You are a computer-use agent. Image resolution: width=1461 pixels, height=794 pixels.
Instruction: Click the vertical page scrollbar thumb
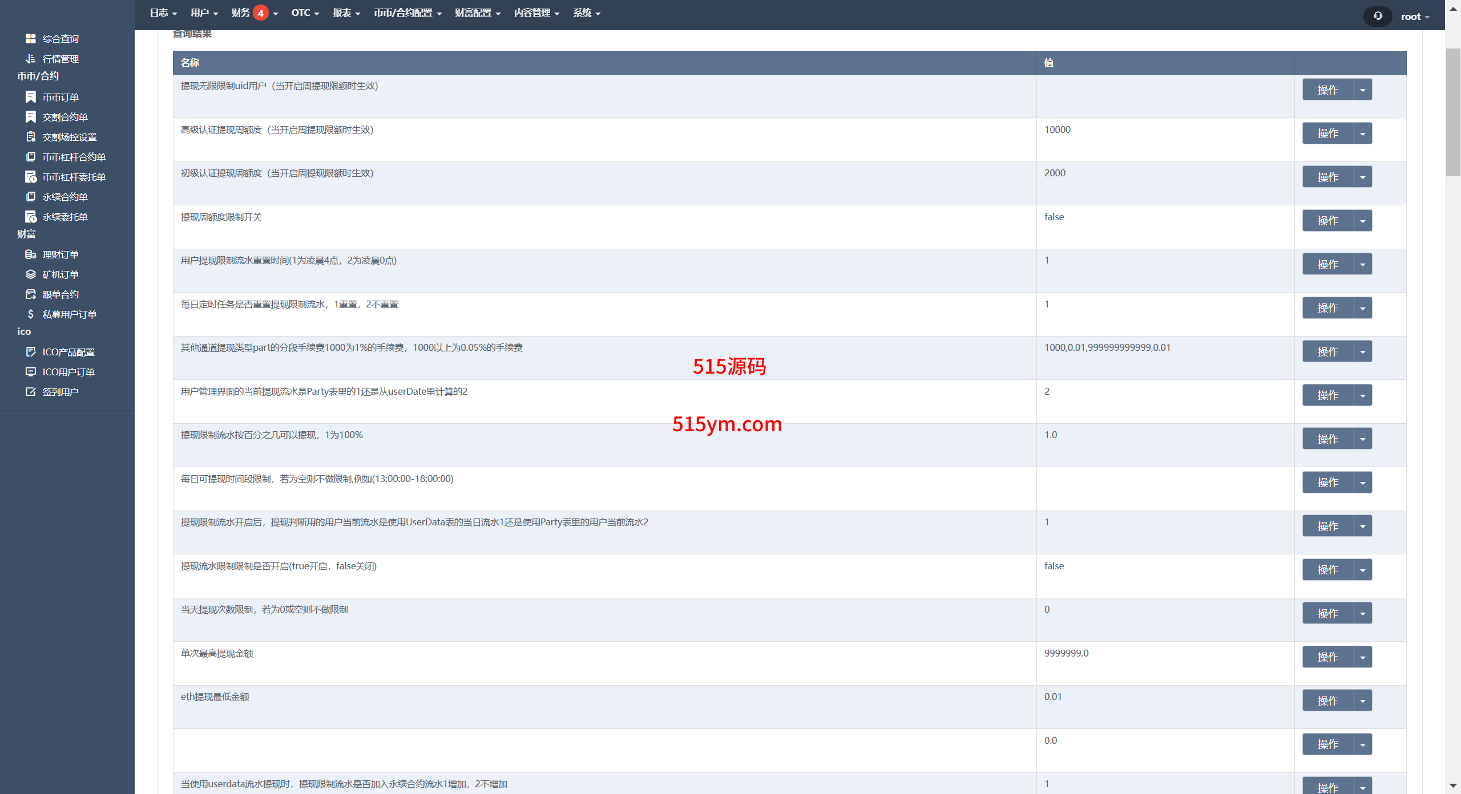tap(1452, 111)
